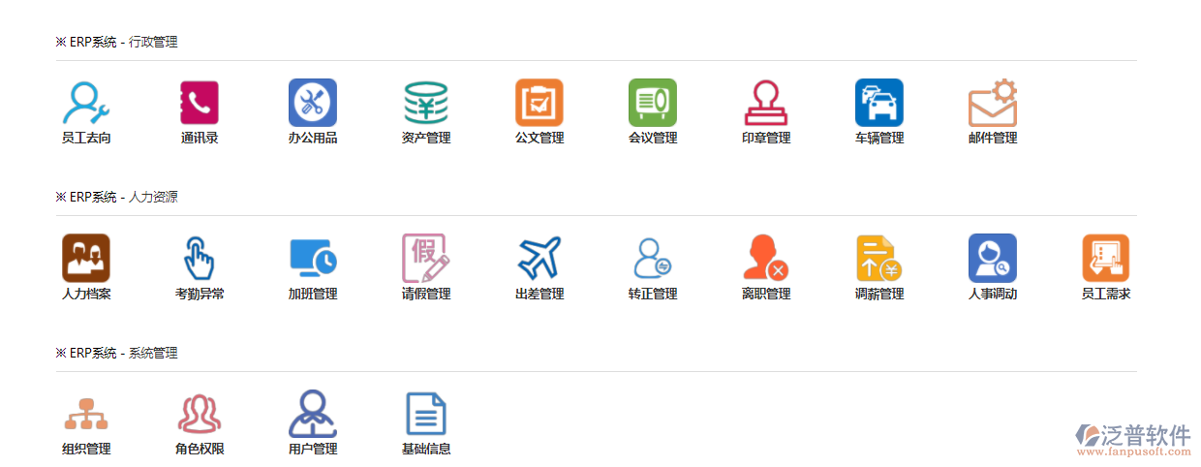Open the 加班管理 overtime icon
Image resolution: width=1201 pixels, height=467 pixels.
point(313,258)
